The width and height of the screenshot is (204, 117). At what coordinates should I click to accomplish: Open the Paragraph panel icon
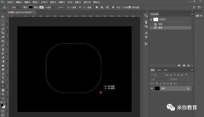146,37
